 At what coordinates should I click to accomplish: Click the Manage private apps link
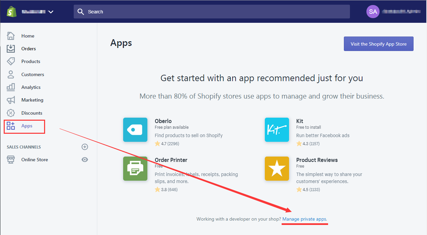305,219
